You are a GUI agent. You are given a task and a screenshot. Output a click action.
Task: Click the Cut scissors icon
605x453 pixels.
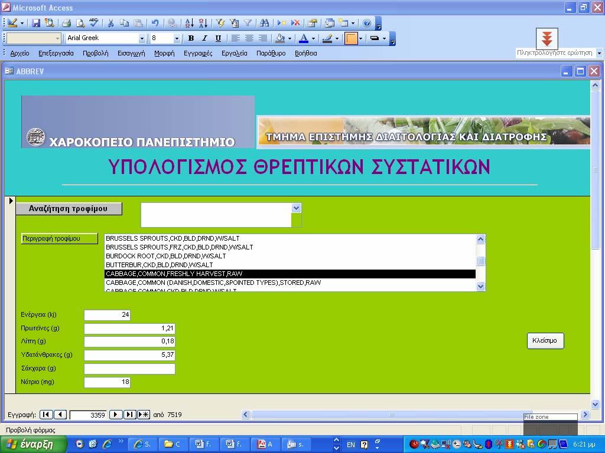point(110,24)
